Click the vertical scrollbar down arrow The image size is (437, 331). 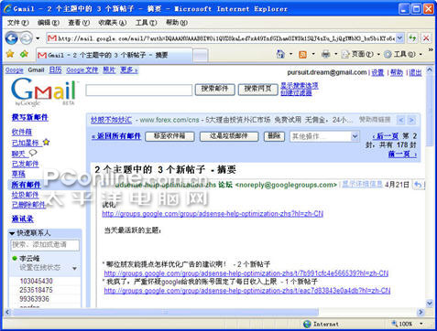430,303
